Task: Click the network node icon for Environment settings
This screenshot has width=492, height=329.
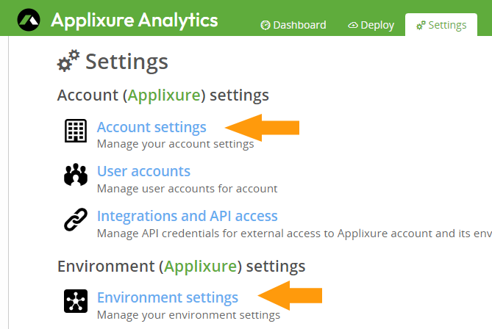Action: pyautogui.click(x=76, y=301)
